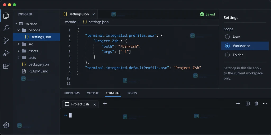Click the "Project Zsh" value on line 8
This screenshot has width=271, height=135.
187,68
